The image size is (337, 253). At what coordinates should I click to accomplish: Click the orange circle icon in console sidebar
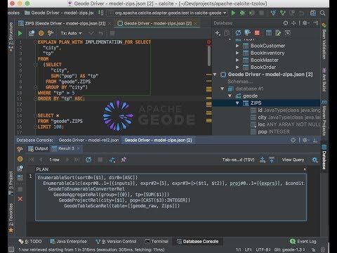[20, 159]
